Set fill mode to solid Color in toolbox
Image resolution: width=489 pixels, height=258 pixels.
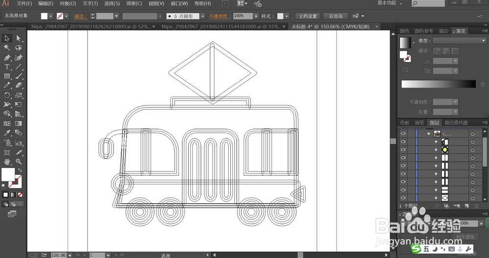(5, 195)
